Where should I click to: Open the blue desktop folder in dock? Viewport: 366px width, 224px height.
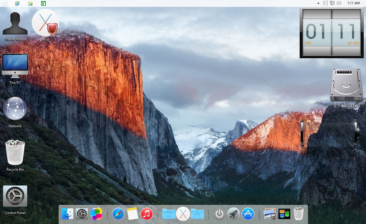tap(169, 214)
